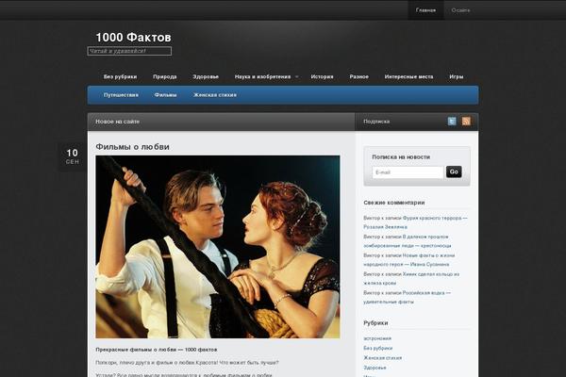Click the Прекрасные фильмы о любви text
Viewport: 566px width, 377px height.
pyautogui.click(x=157, y=350)
